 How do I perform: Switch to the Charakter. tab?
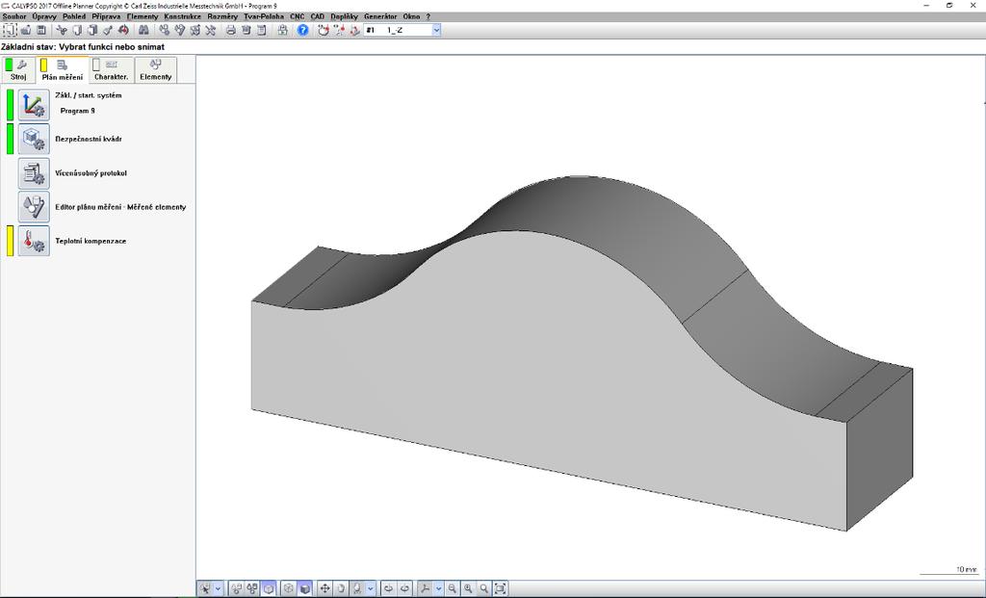click(112, 69)
